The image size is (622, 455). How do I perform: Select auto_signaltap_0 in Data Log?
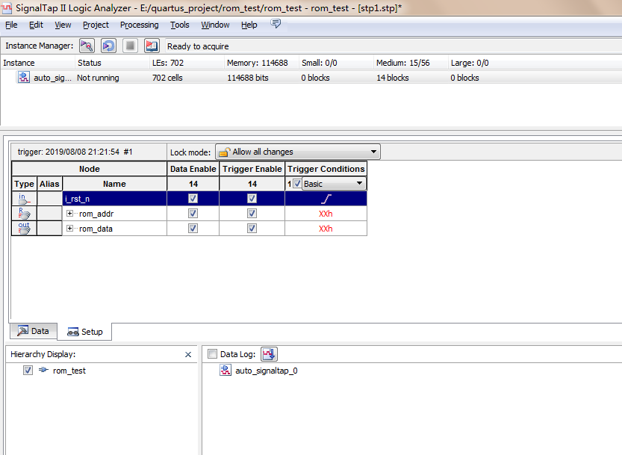tap(267, 371)
